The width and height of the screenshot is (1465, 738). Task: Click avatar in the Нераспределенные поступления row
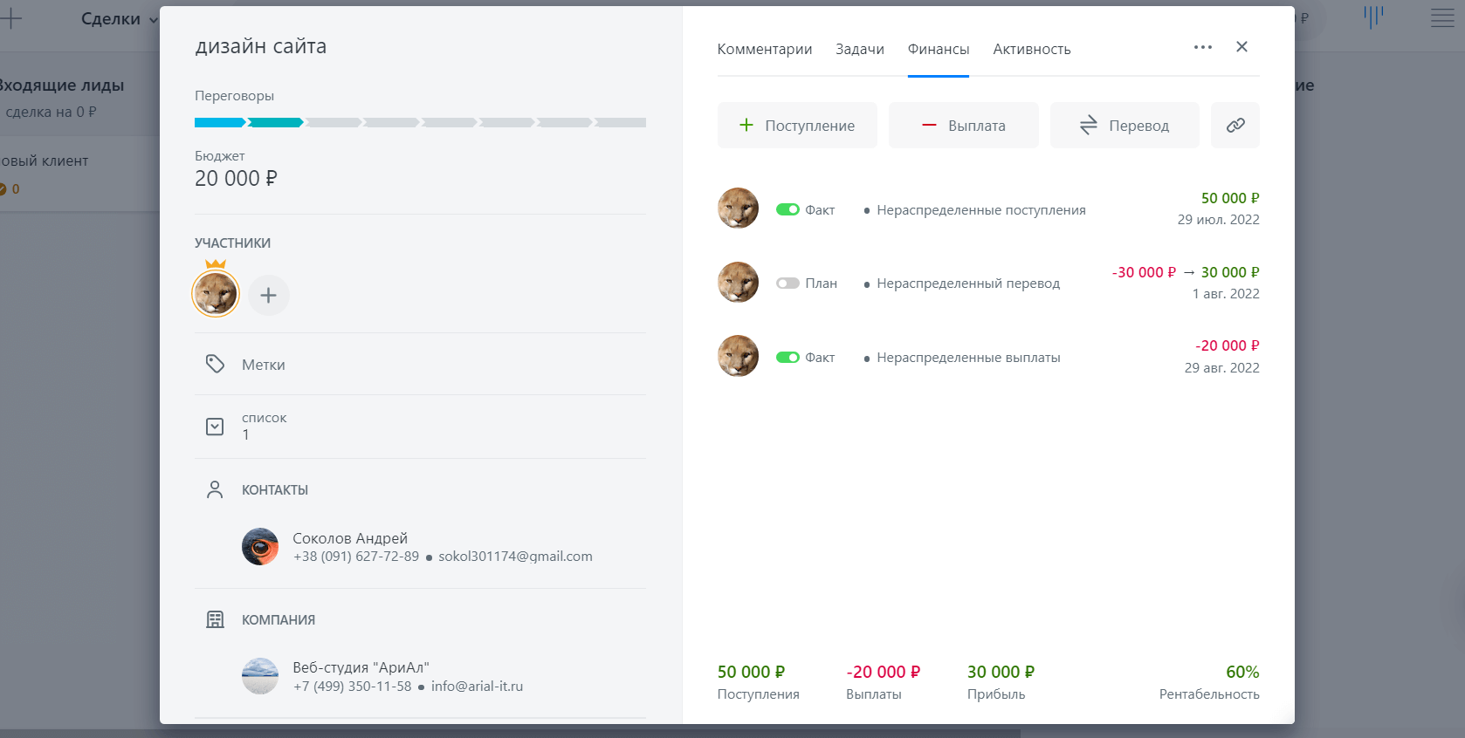click(738, 208)
